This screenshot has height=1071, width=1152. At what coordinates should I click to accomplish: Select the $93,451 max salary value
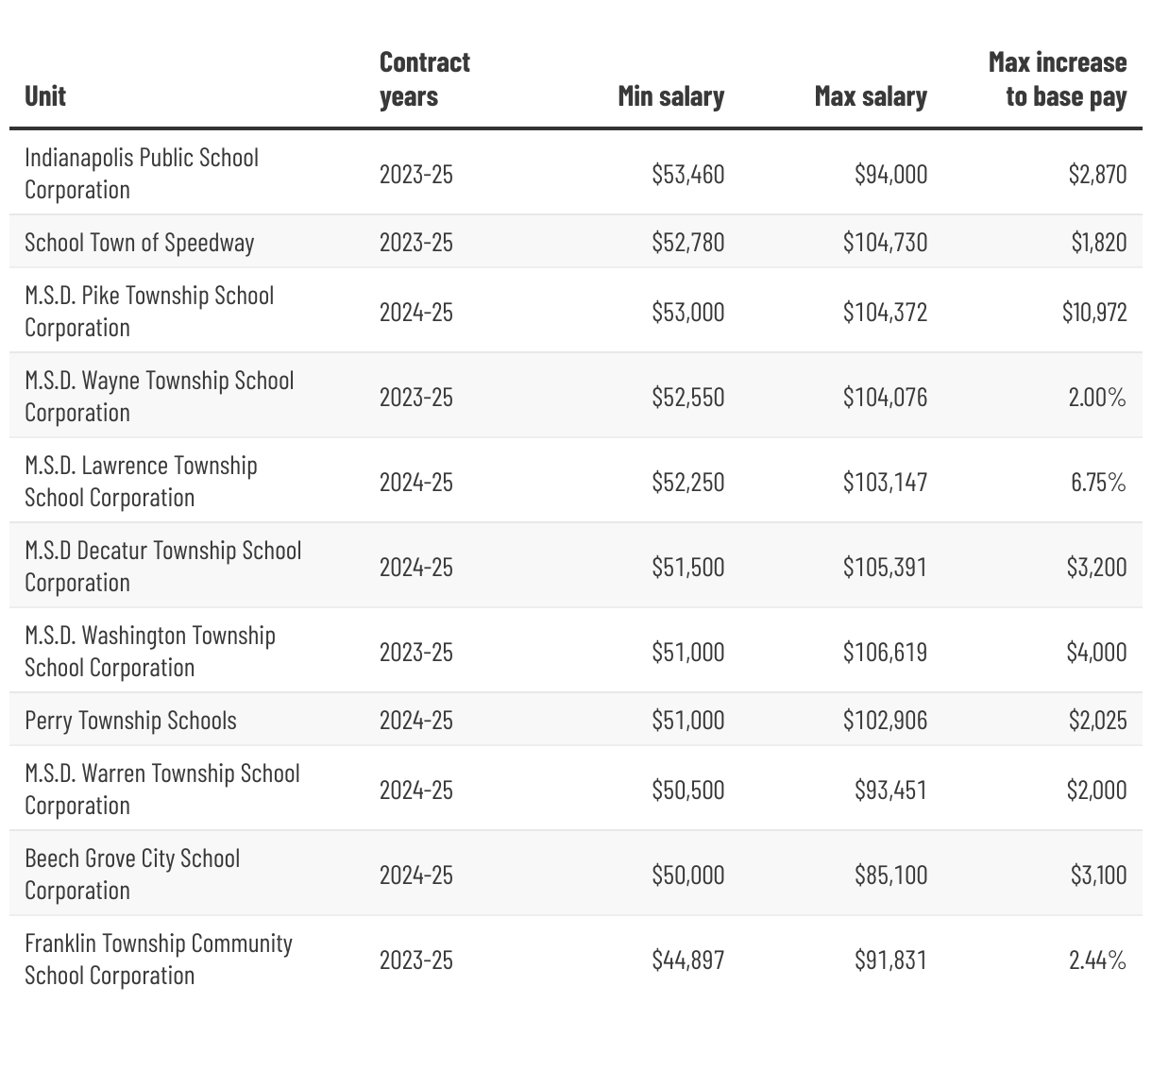(890, 790)
